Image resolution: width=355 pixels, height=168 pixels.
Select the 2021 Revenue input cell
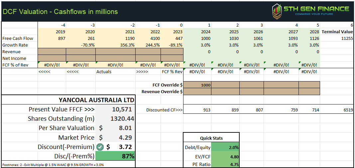(x=115, y=52)
